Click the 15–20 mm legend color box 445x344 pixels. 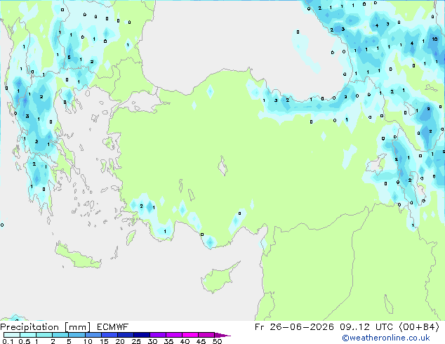tap(109, 335)
